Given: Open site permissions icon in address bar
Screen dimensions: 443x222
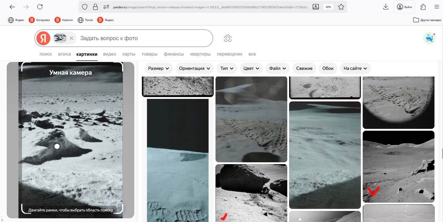Looking at the screenshot, I should pyautogui.click(x=106, y=7).
